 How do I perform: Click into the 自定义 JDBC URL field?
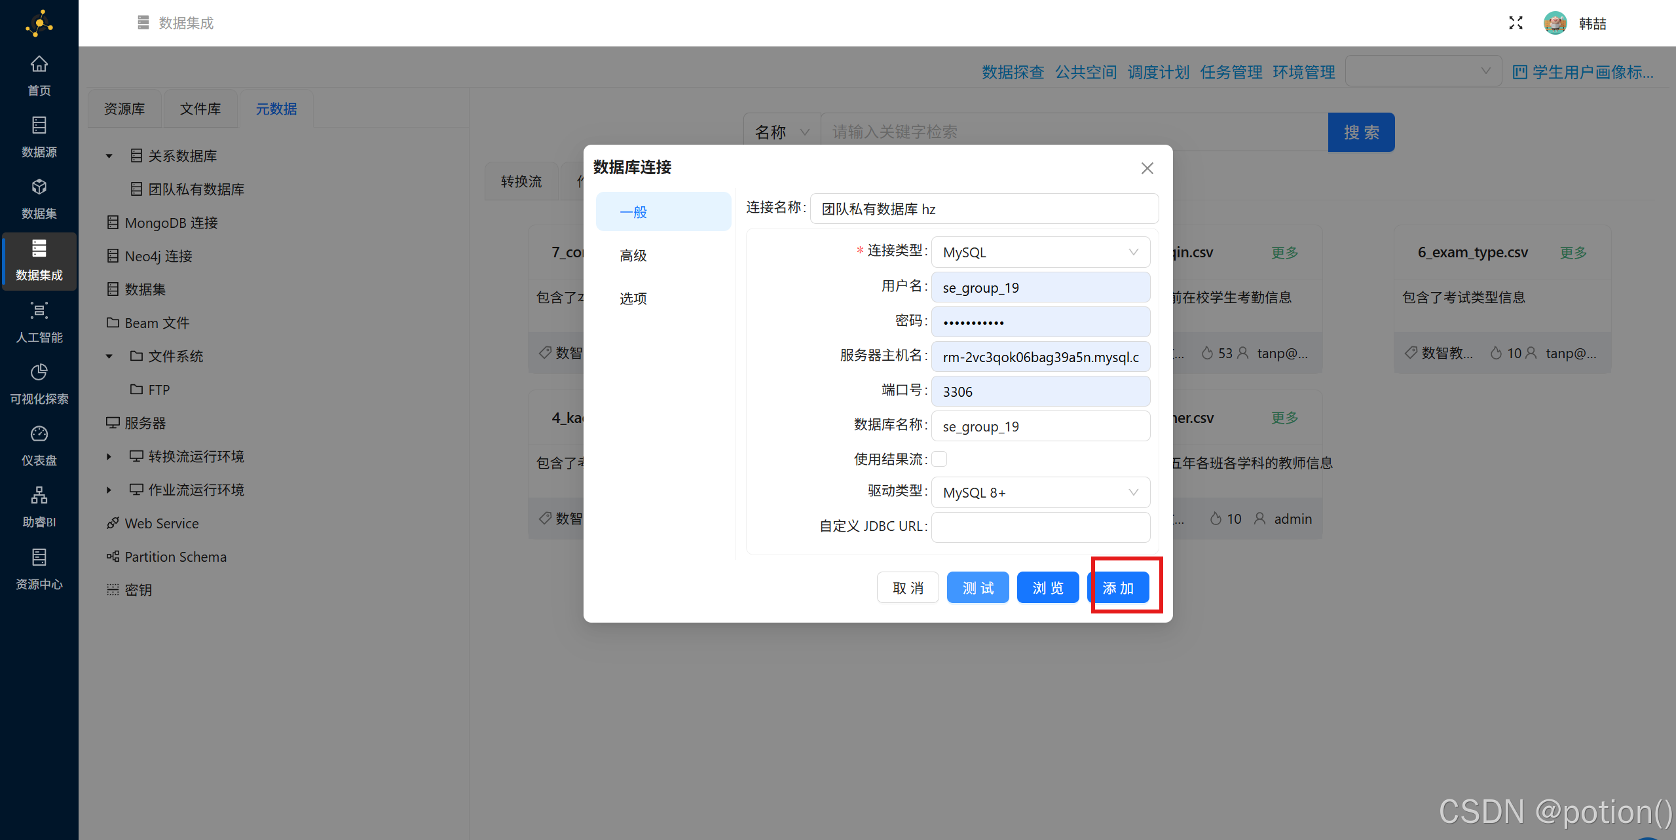(1040, 527)
